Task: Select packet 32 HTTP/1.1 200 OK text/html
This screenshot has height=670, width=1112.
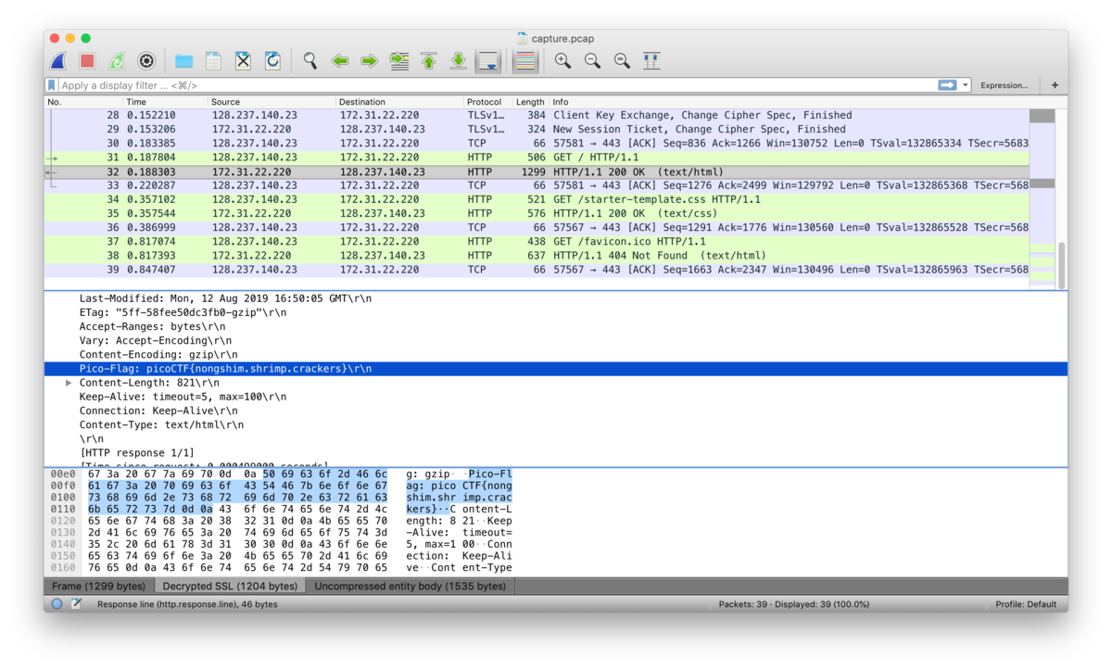Action: coord(537,171)
